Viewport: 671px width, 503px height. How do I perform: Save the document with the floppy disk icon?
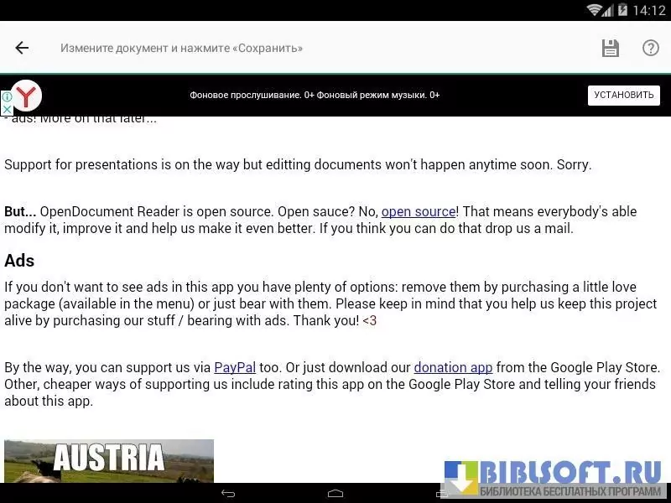tap(610, 48)
